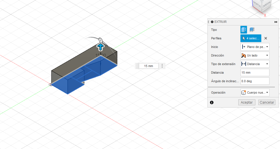Click the Distancia '15 mm' input field
The image size is (280, 149).
tap(255, 73)
